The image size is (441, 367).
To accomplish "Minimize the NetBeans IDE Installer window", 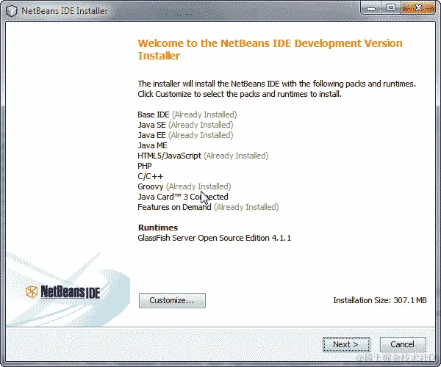I will tap(371, 8).
